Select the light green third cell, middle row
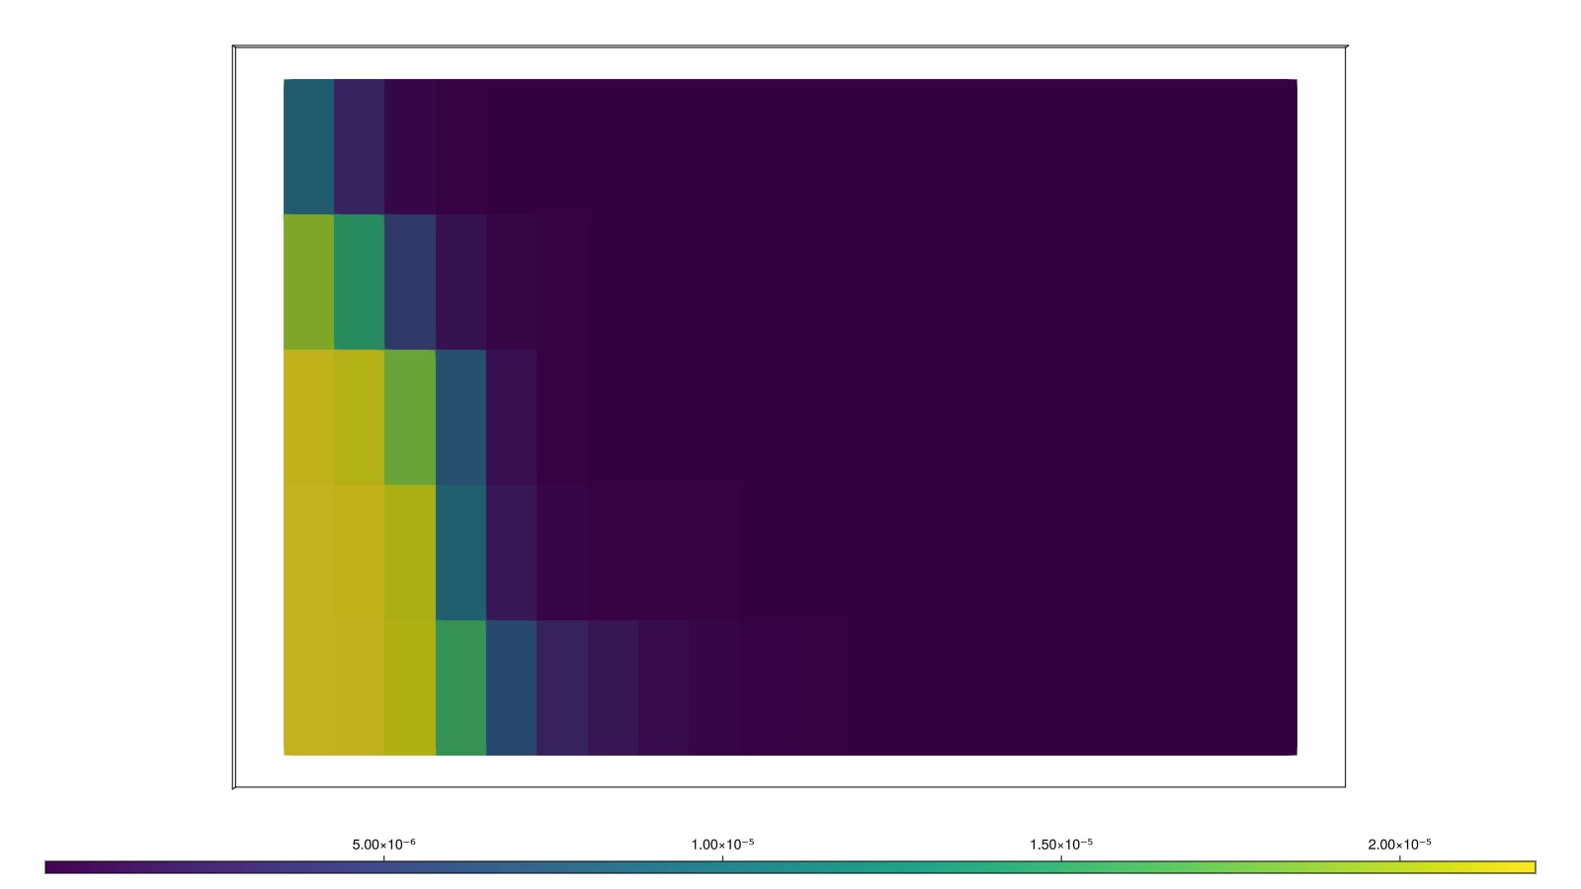Screen dimensions: 1581x889 coord(410,417)
